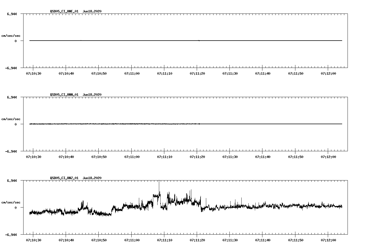Click the QSD05_CI_HNE_01 plot title

pyautogui.click(x=64, y=11)
